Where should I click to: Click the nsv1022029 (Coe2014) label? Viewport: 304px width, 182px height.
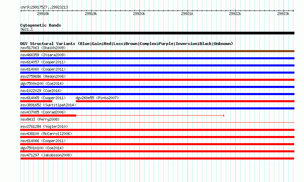(41, 91)
